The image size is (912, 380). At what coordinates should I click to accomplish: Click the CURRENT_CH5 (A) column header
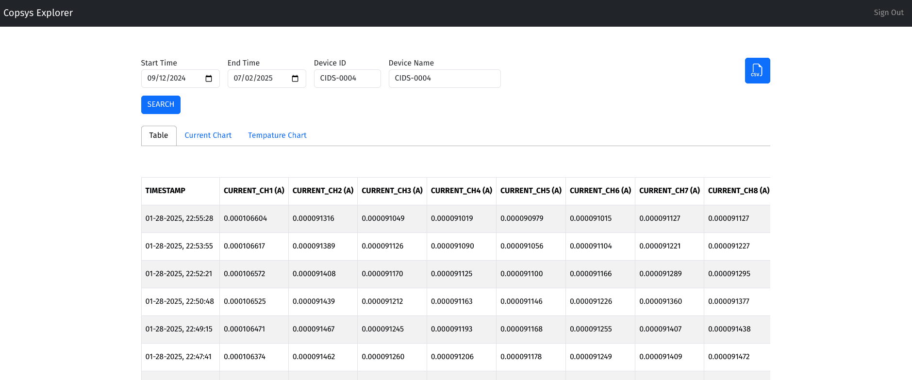[531, 191]
